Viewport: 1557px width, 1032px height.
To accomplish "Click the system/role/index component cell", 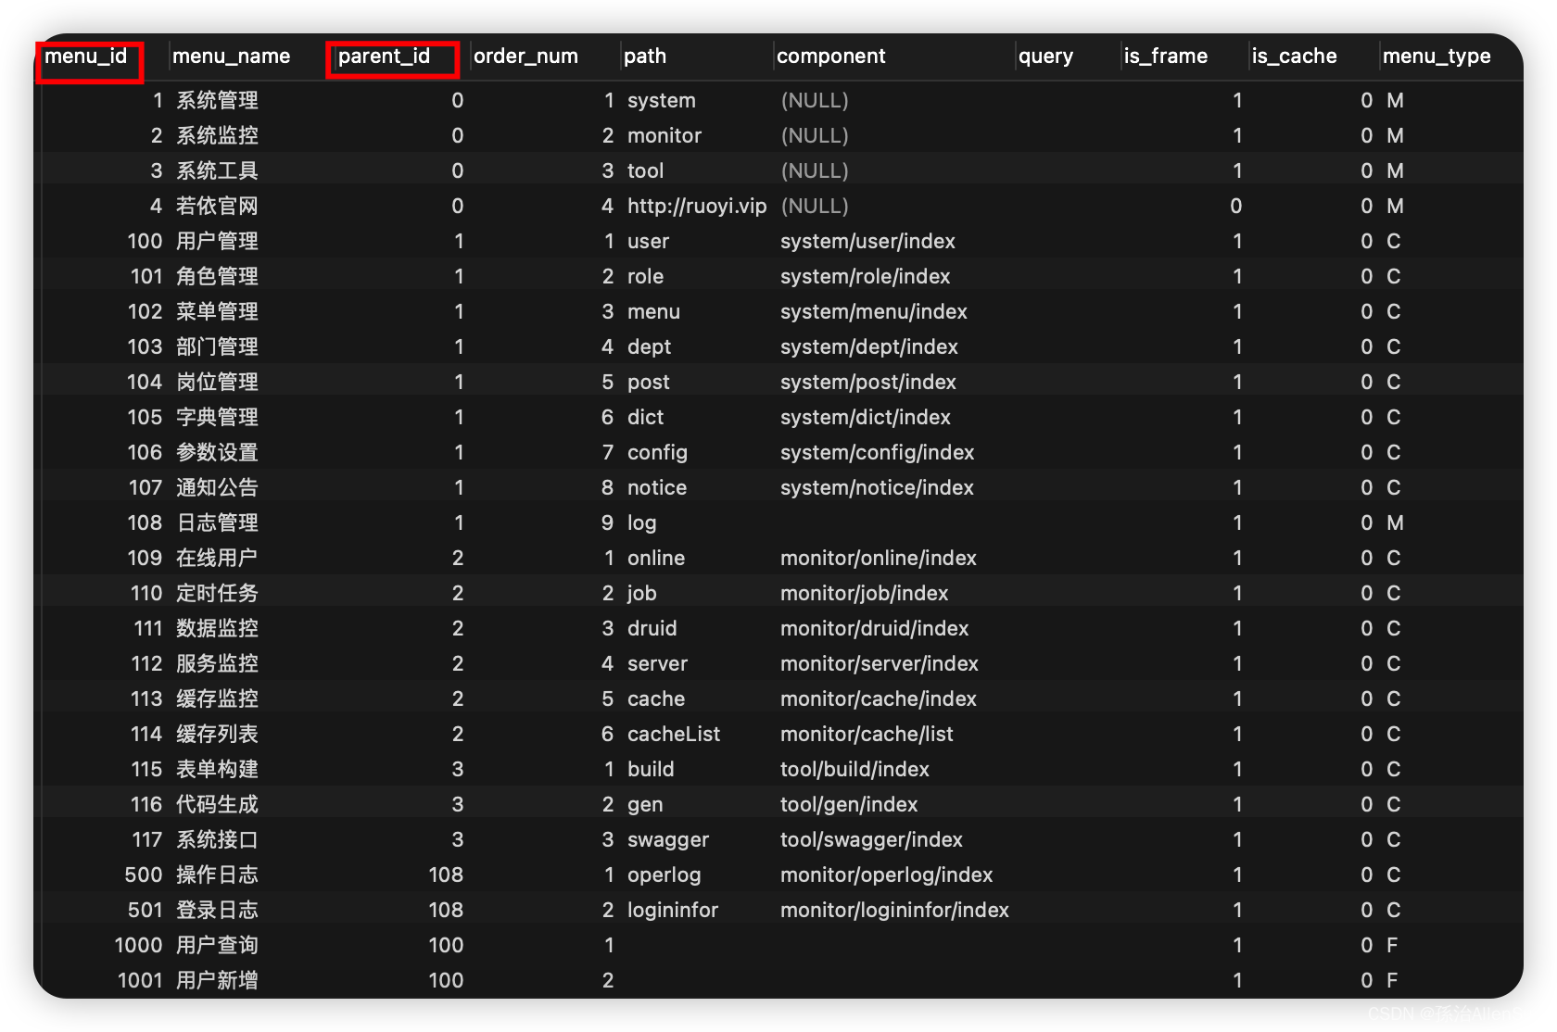I will [866, 276].
